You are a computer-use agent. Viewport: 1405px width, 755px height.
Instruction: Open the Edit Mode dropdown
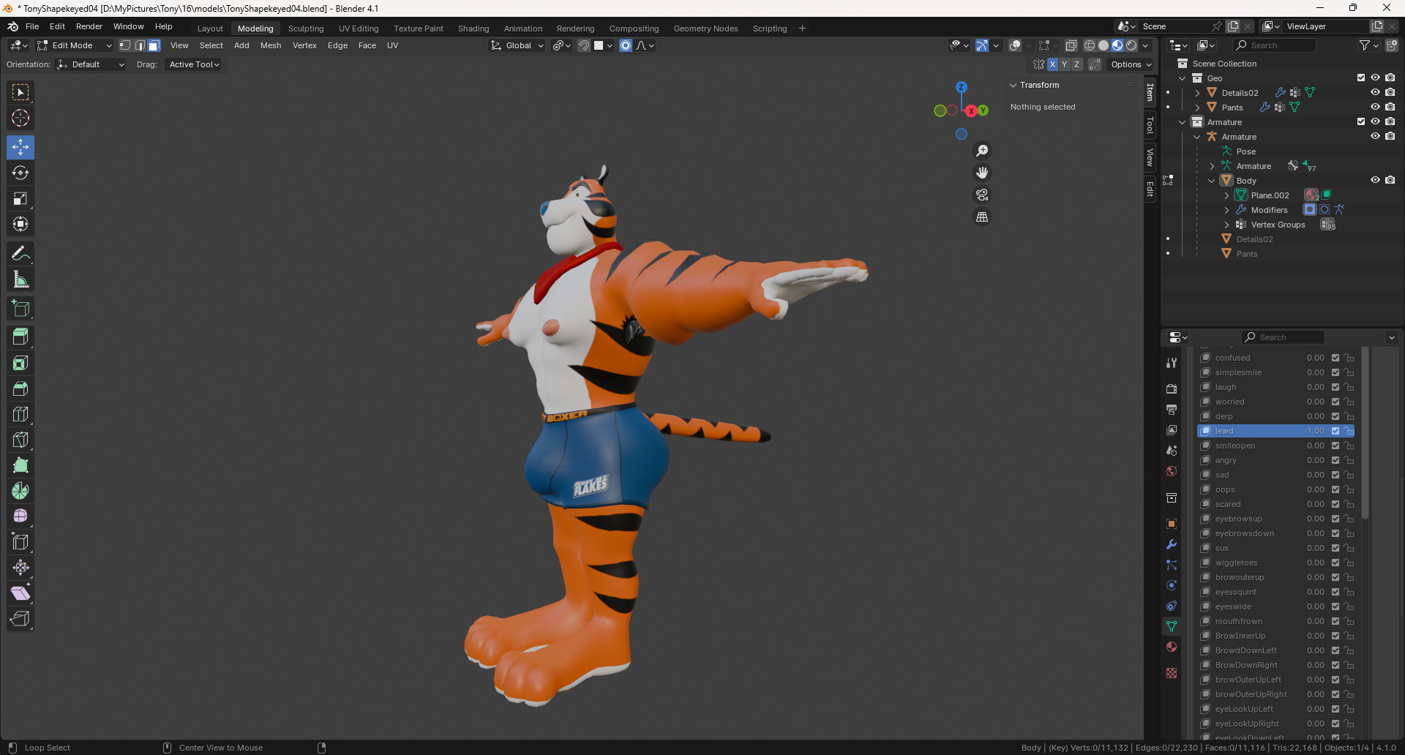[75, 45]
